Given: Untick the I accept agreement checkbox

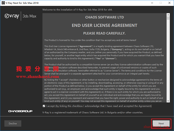Looking at the screenshot, I should [44, 106].
